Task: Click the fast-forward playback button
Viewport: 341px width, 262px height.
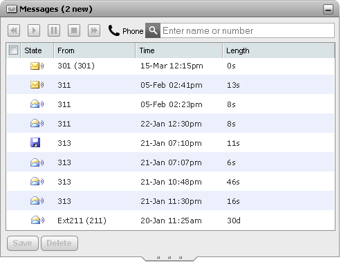Action: (94, 30)
